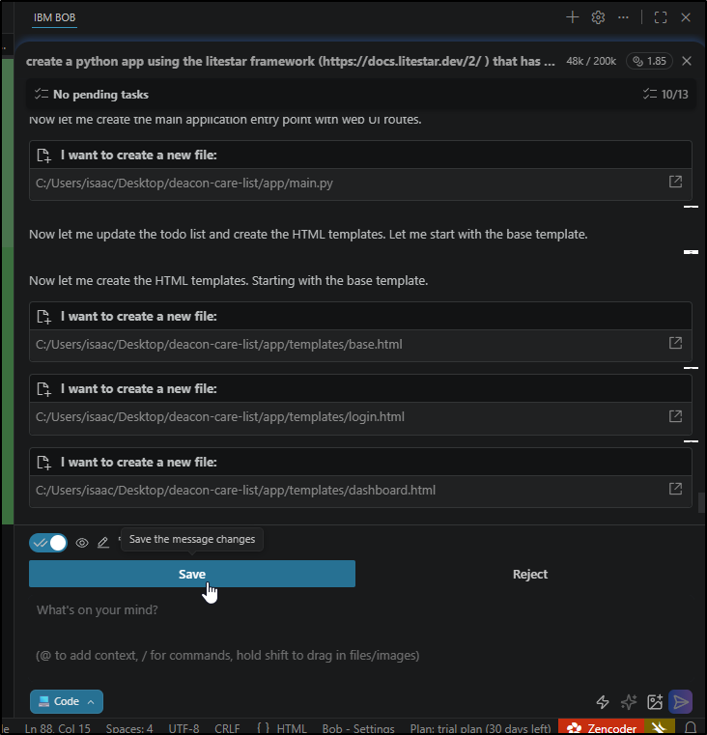
Task: Click the 1.85 cost badge
Action: [649, 61]
